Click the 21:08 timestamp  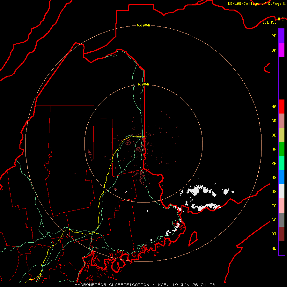pyautogui.click(x=208, y=285)
